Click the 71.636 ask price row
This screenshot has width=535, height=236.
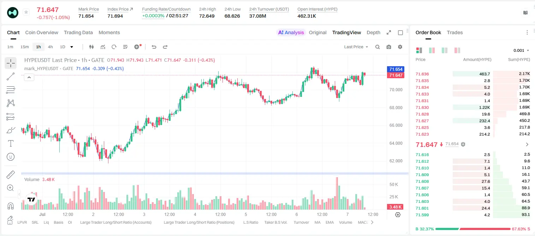coord(473,74)
